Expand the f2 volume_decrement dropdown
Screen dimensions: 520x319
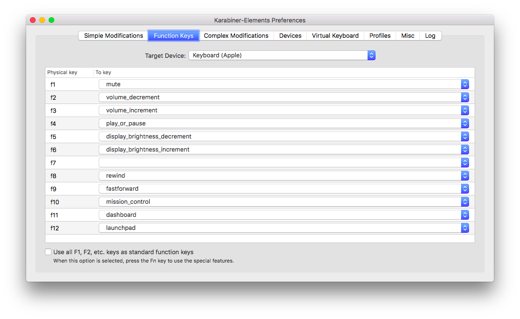(x=284, y=97)
